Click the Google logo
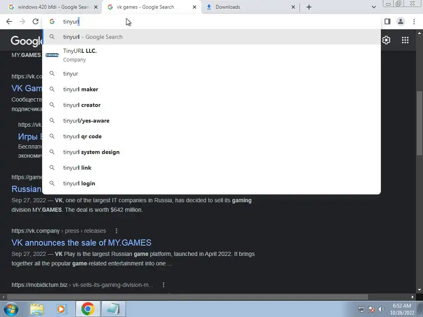Screen dimensions: 423x317 [x=26, y=41]
